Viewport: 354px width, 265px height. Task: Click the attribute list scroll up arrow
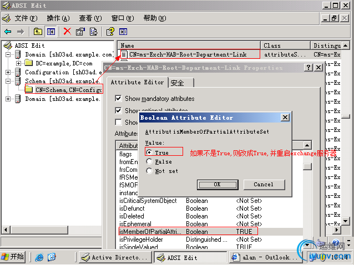[x=307, y=145]
